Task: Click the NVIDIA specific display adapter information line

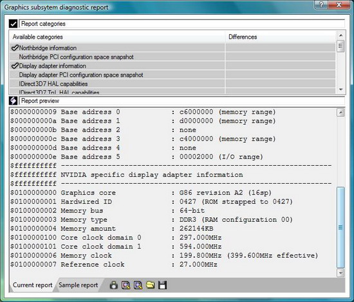Action: coord(126,175)
